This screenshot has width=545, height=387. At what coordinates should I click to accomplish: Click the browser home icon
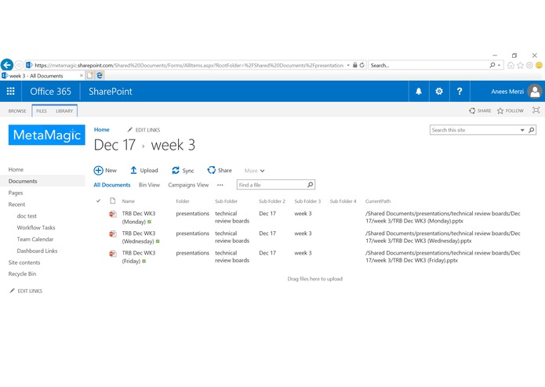[510, 65]
